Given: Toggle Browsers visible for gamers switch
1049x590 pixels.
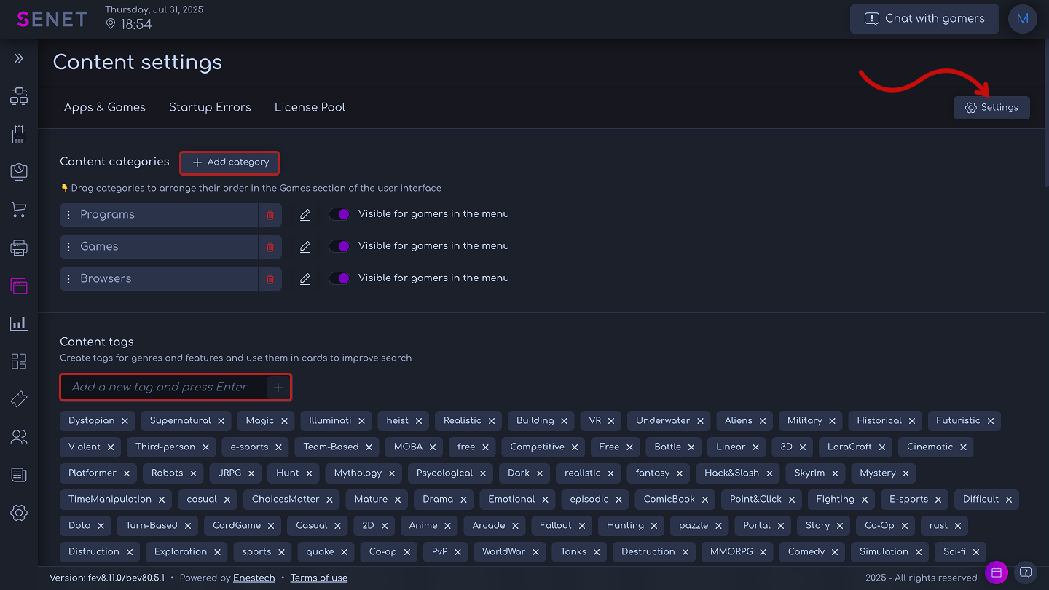Looking at the screenshot, I should click(339, 278).
